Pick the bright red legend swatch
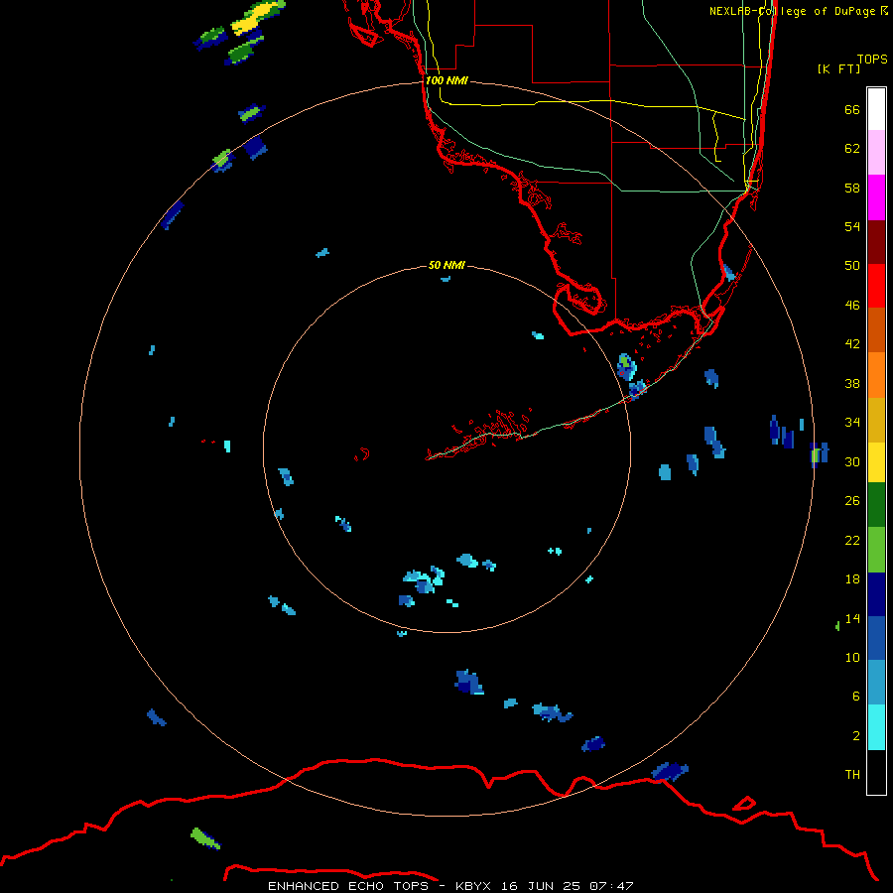The height and width of the screenshot is (893, 893). click(876, 286)
